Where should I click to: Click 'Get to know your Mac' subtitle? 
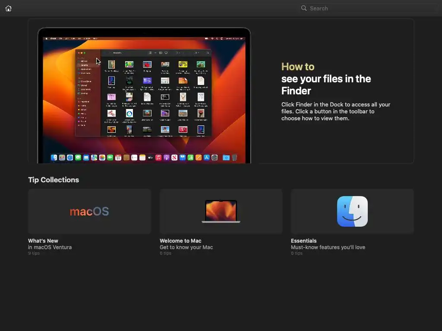(186, 247)
